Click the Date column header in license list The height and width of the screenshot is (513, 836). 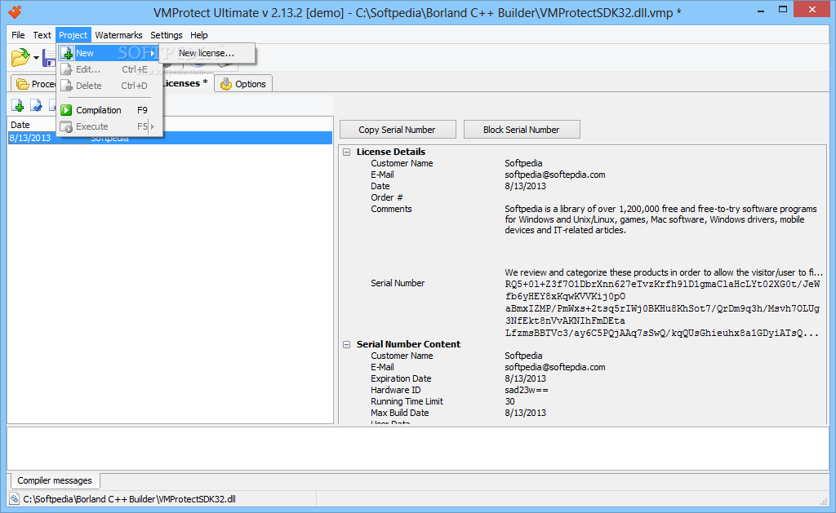[x=32, y=125]
